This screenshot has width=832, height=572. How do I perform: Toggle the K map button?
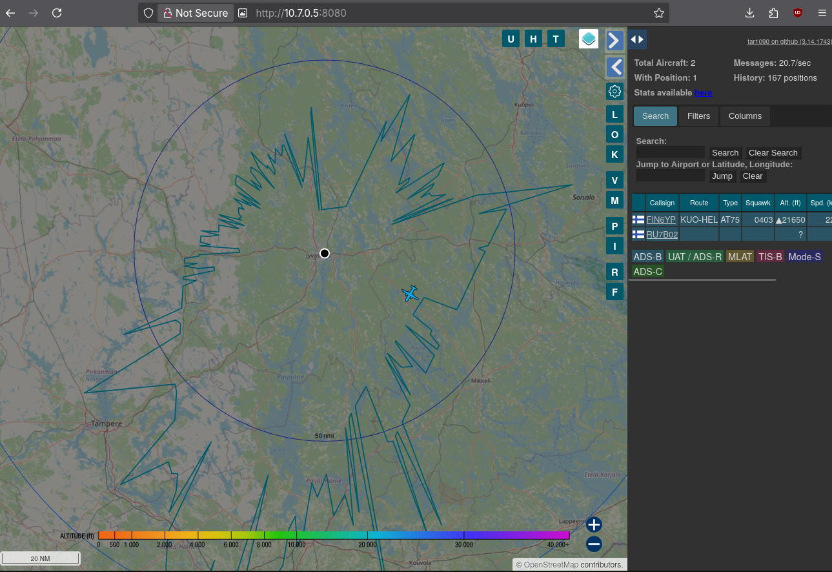[x=614, y=155]
